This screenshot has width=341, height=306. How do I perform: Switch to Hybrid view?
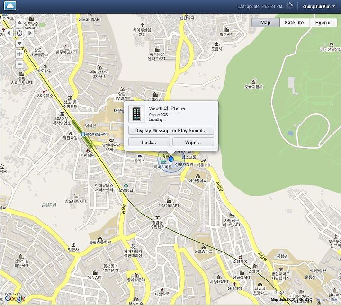(x=323, y=23)
